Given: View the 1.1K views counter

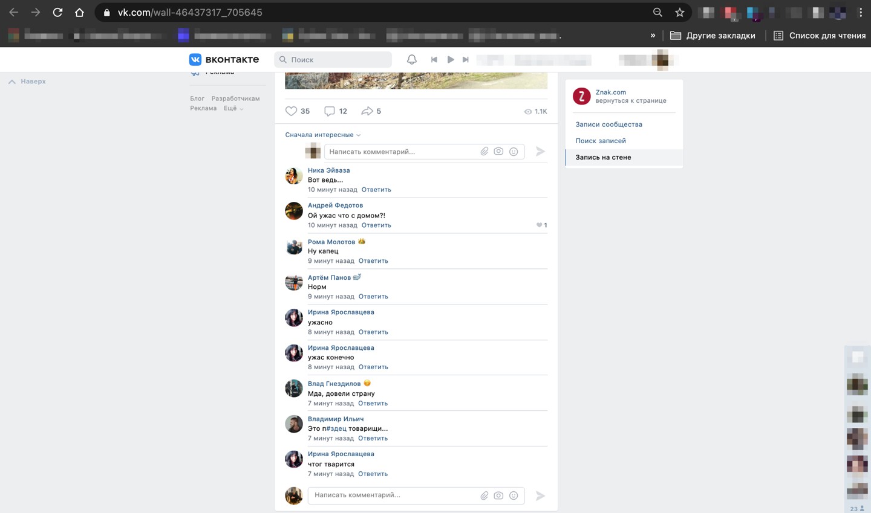Looking at the screenshot, I should tap(535, 111).
